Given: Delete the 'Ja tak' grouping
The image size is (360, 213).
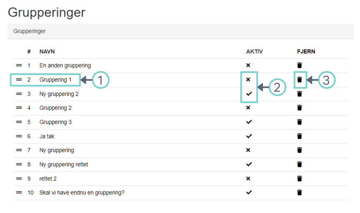Looking at the screenshot, I should tap(299, 136).
